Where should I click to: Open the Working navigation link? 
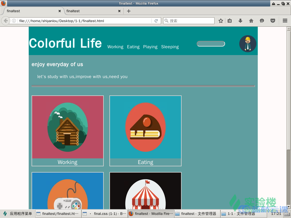(x=115, y=47)
